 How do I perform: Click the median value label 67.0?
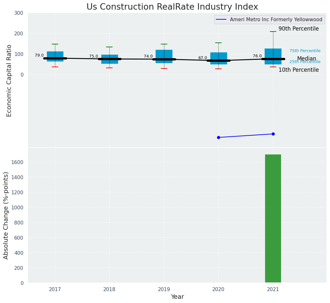[x=203, y=58]
